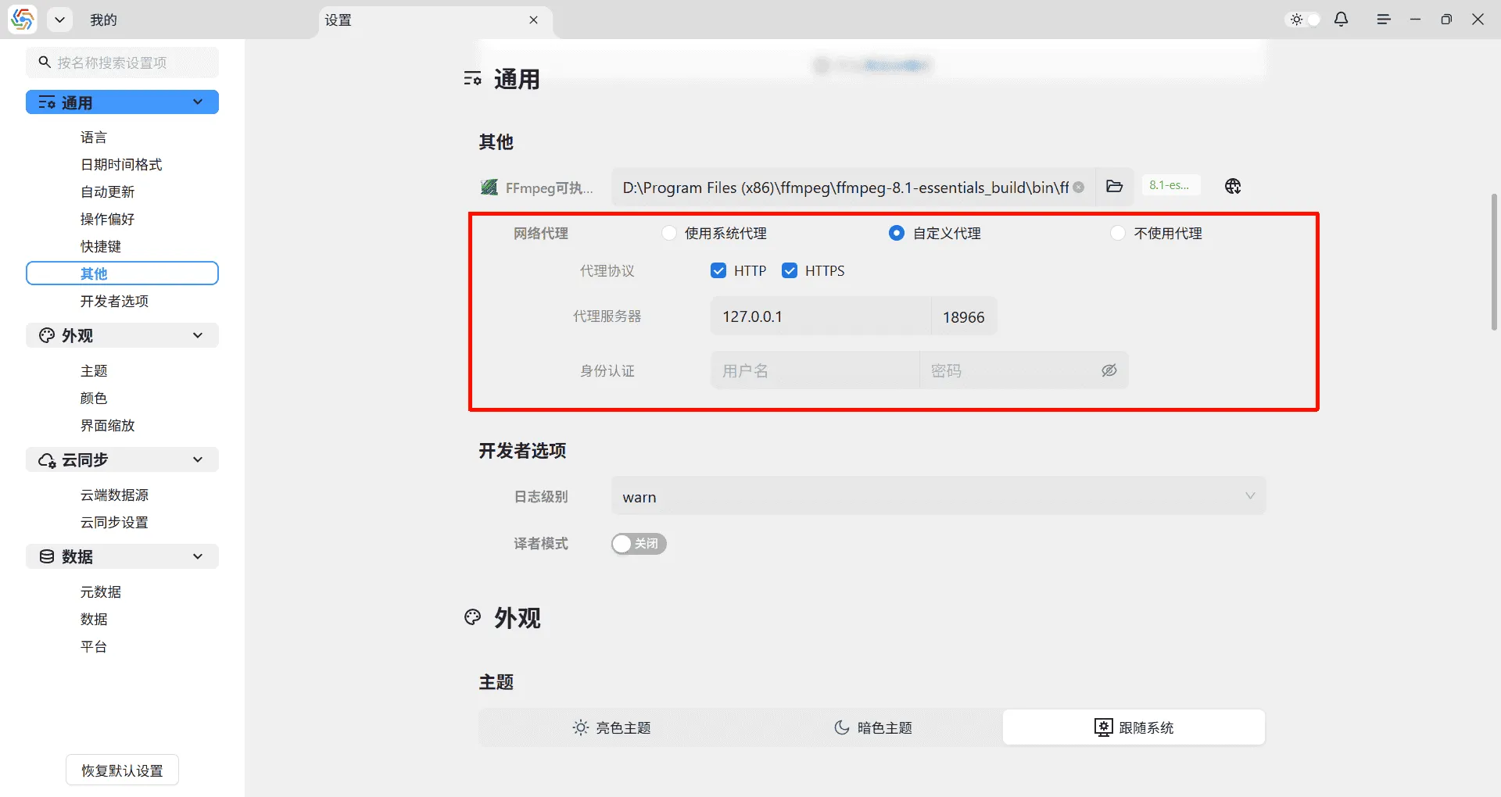The width and height of the screenshot is (1501, 797).
Task: Go to 日期时间格式 settings
Action: [121, 165]
